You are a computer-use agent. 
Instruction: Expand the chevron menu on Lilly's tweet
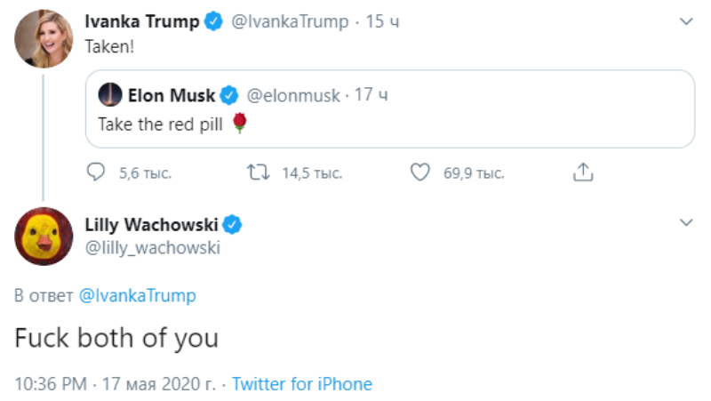pos(685,222)
